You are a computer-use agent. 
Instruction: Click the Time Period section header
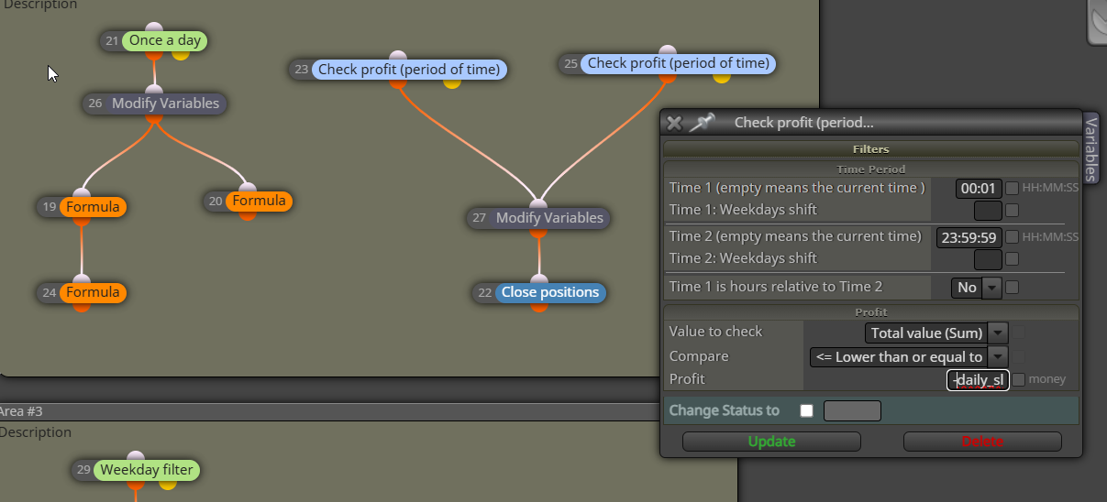point(870,169)
